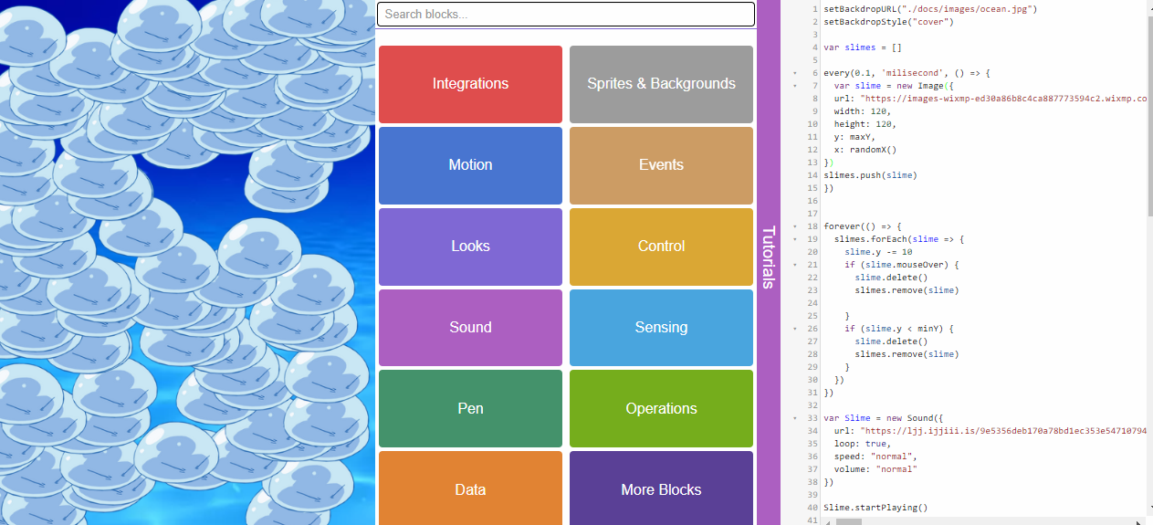
Task: Collapse the mouseOver if-block at line 21
Action: click(794, 265)
